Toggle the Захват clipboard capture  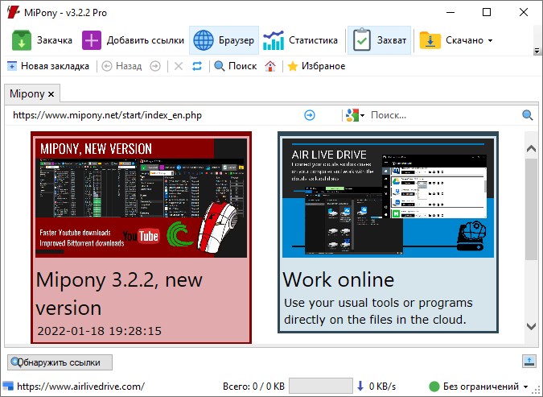tap(379, 40)
